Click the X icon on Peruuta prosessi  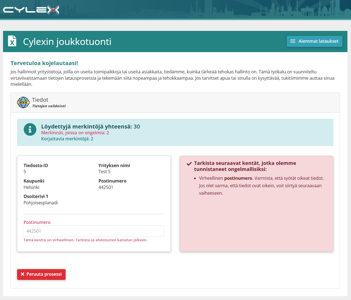23,274
